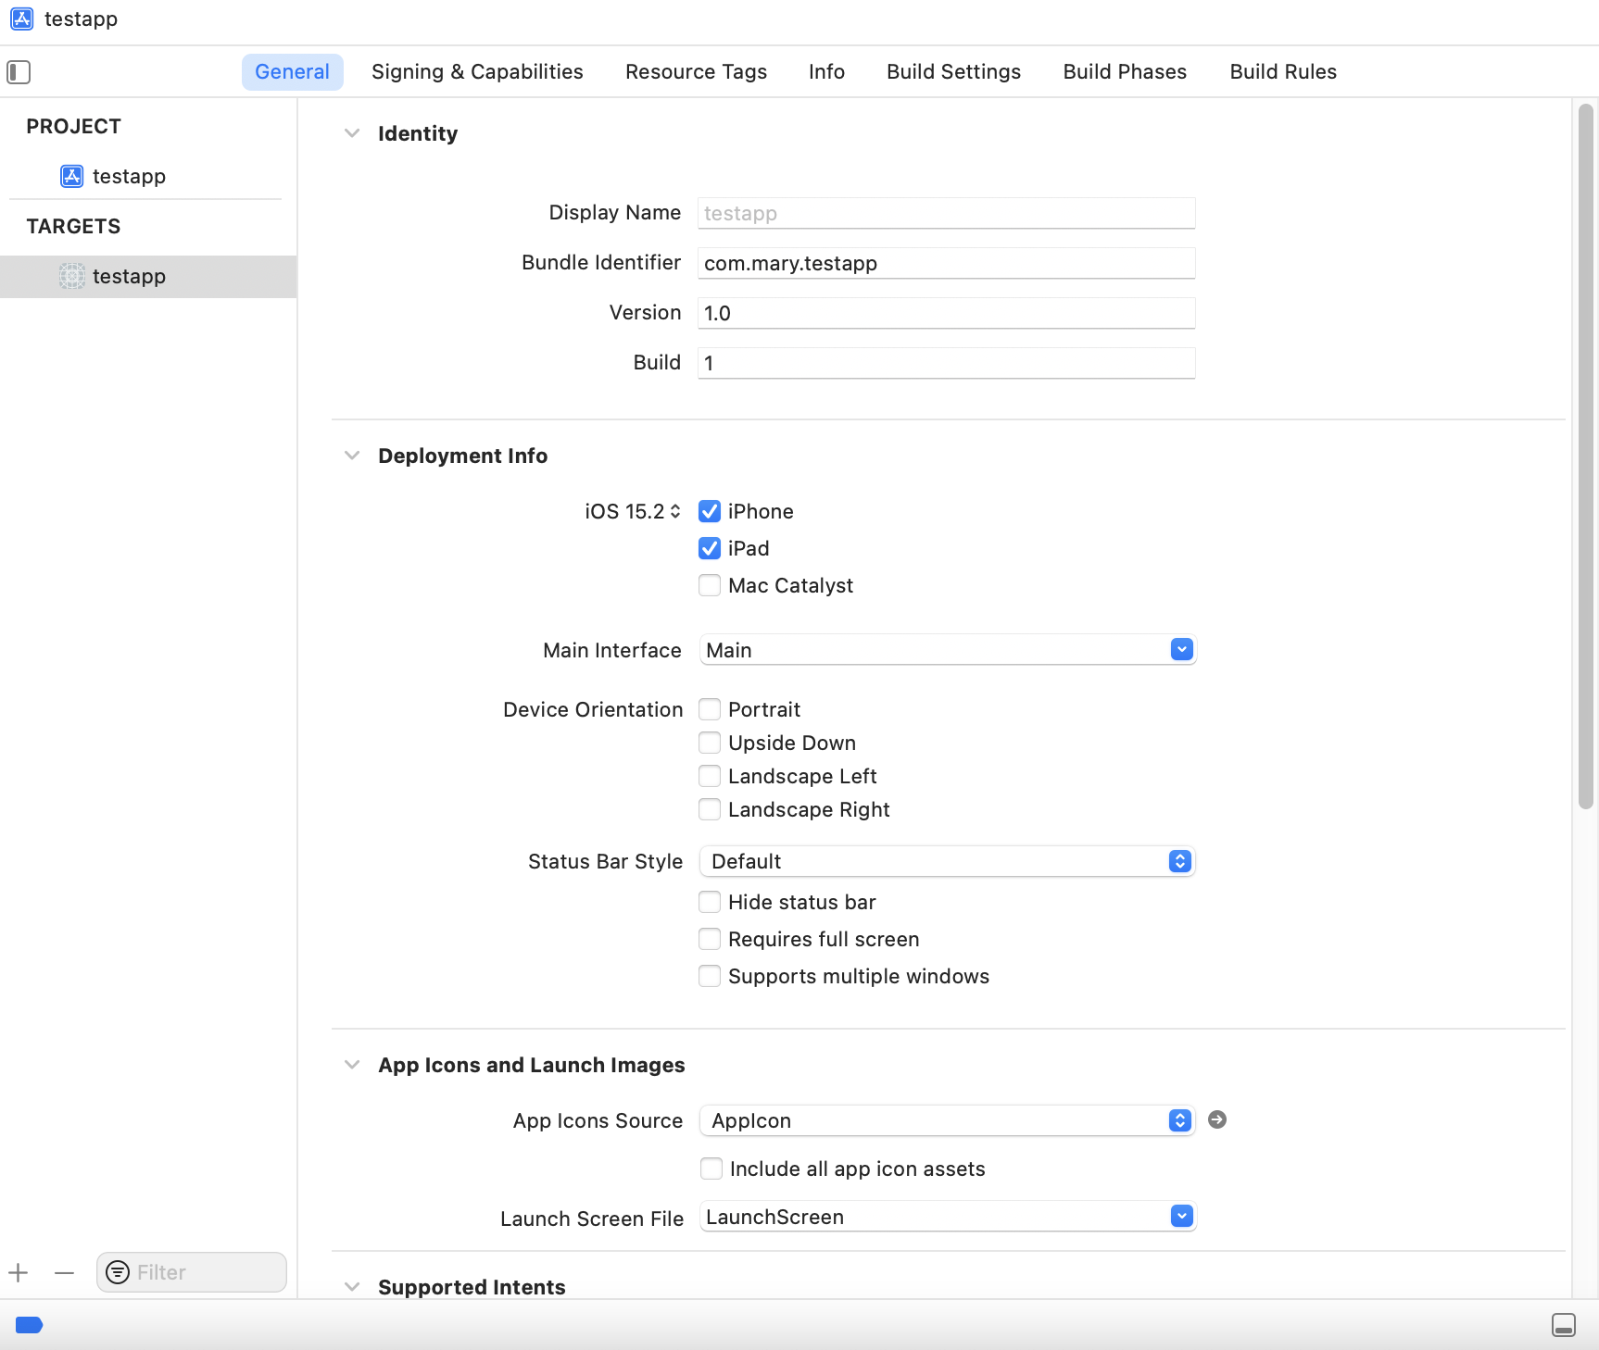
Task: Switch to the General tab
Action: (292, 71)
